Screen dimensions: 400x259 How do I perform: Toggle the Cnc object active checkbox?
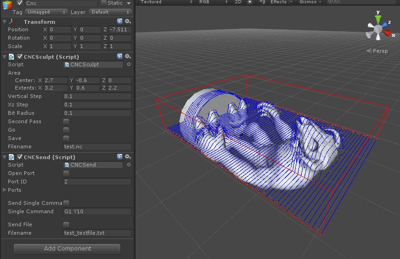(20, 3)
